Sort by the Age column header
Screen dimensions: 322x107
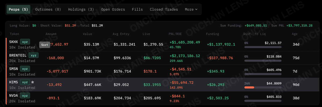pyautogui.click(x=295, y=34)
